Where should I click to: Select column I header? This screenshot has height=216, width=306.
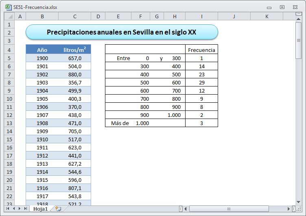click(x=201, y=16)
